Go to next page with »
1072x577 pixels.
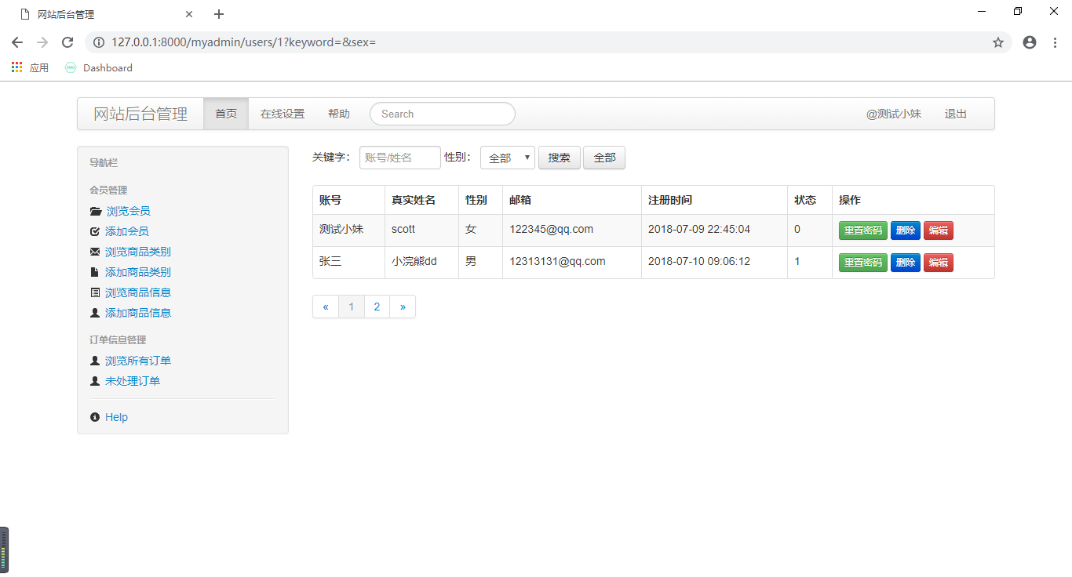[403, 307]
